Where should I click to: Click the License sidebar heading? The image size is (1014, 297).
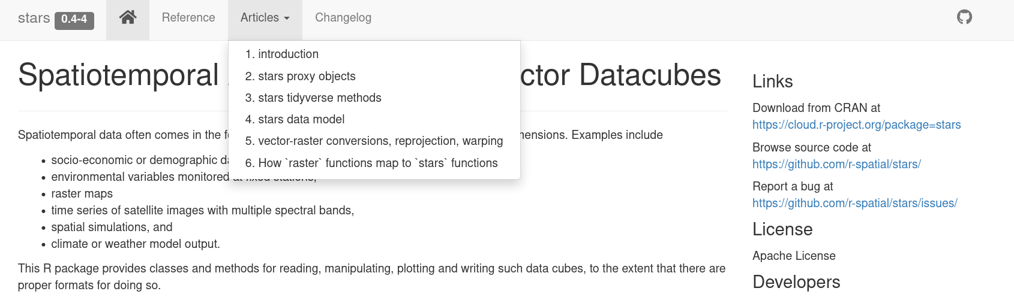point(782,229)
